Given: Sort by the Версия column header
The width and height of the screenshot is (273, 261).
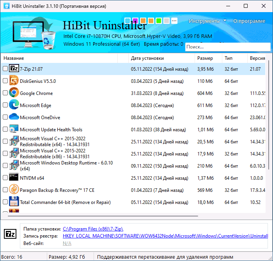Looking at the screenshot, I should point(257,58).
